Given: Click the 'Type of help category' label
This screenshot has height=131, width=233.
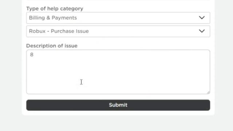Looking at the screenshot, I should click(x=55, y=9).
